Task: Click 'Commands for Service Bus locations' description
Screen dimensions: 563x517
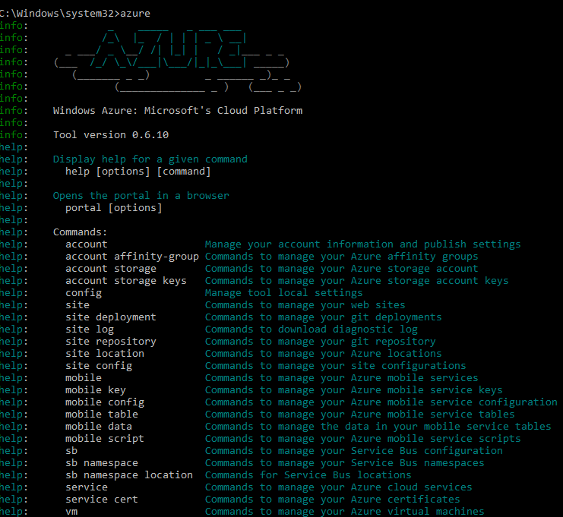Action: click(x=308, y=475)
